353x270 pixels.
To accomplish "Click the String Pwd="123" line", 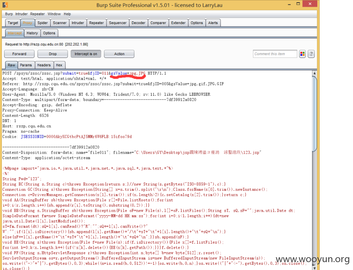I will click(x=22, y=179).
